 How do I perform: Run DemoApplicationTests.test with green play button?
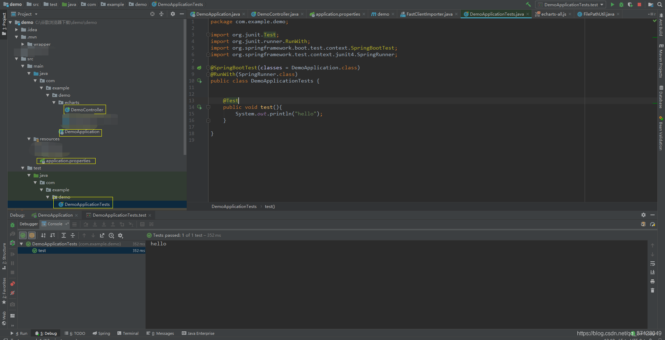(x=612, y=5)
